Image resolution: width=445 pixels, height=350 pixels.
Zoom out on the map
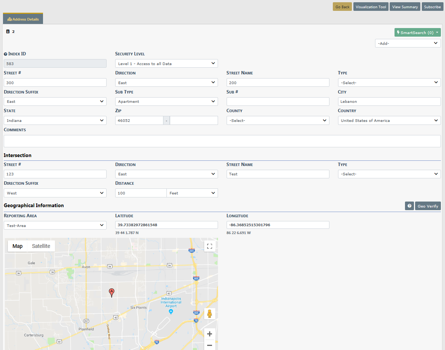[x=209, y=346]
